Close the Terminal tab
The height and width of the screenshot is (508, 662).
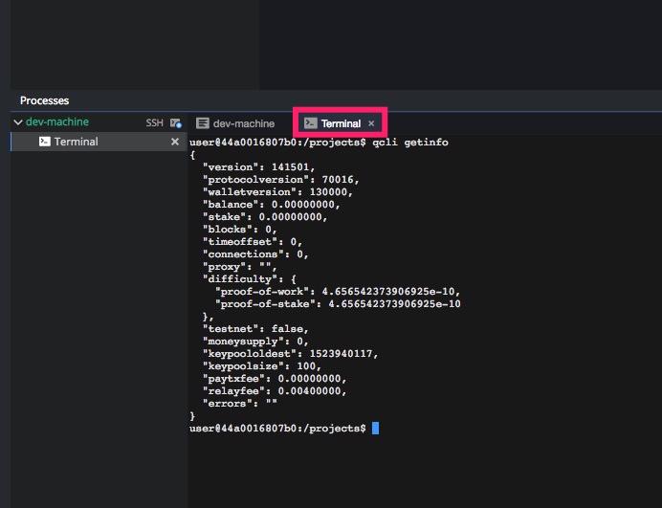pos(371,123)
